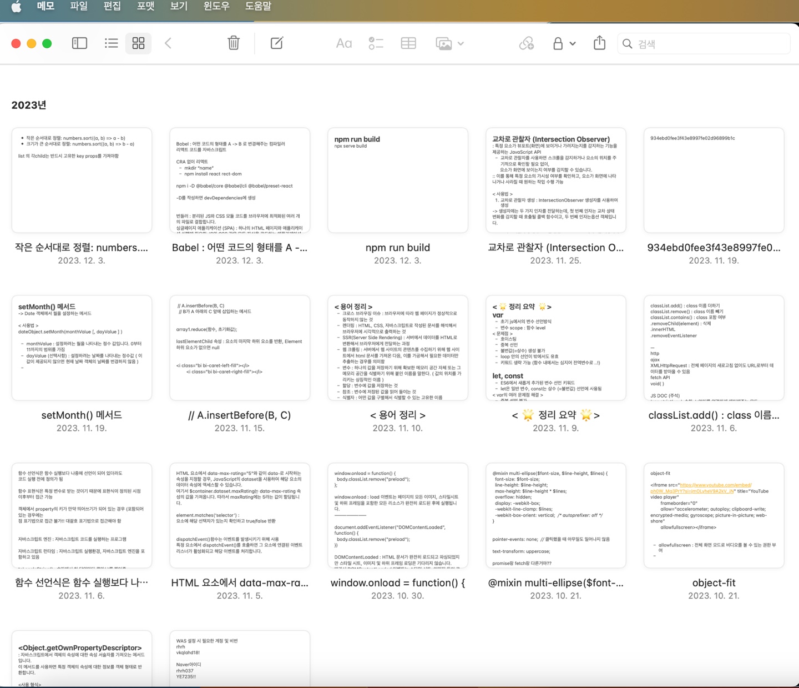Click the '// A.insertBefore(B, C)' title
The height and width of the screenshot is (688, 799).
click(x=240, y=415)
